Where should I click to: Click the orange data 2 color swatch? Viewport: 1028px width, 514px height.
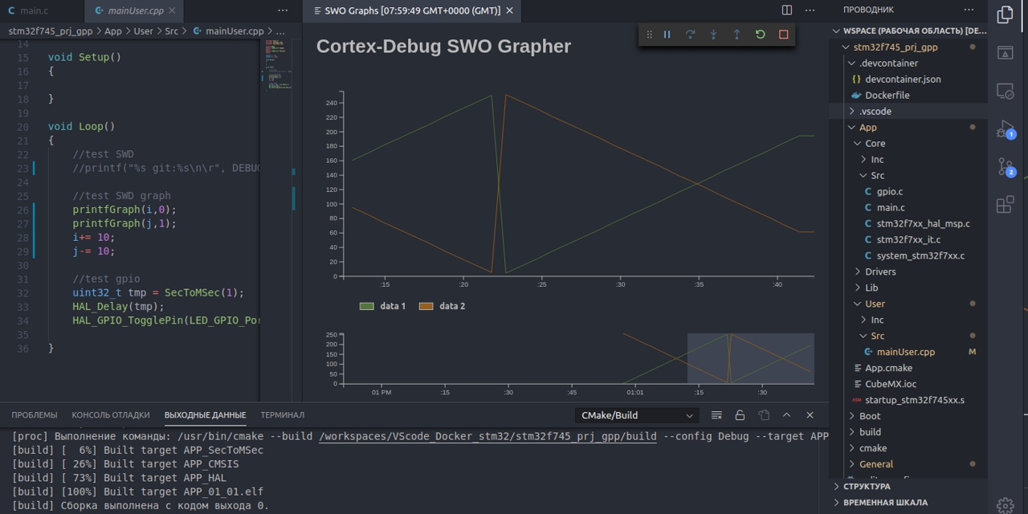[426, 306]
